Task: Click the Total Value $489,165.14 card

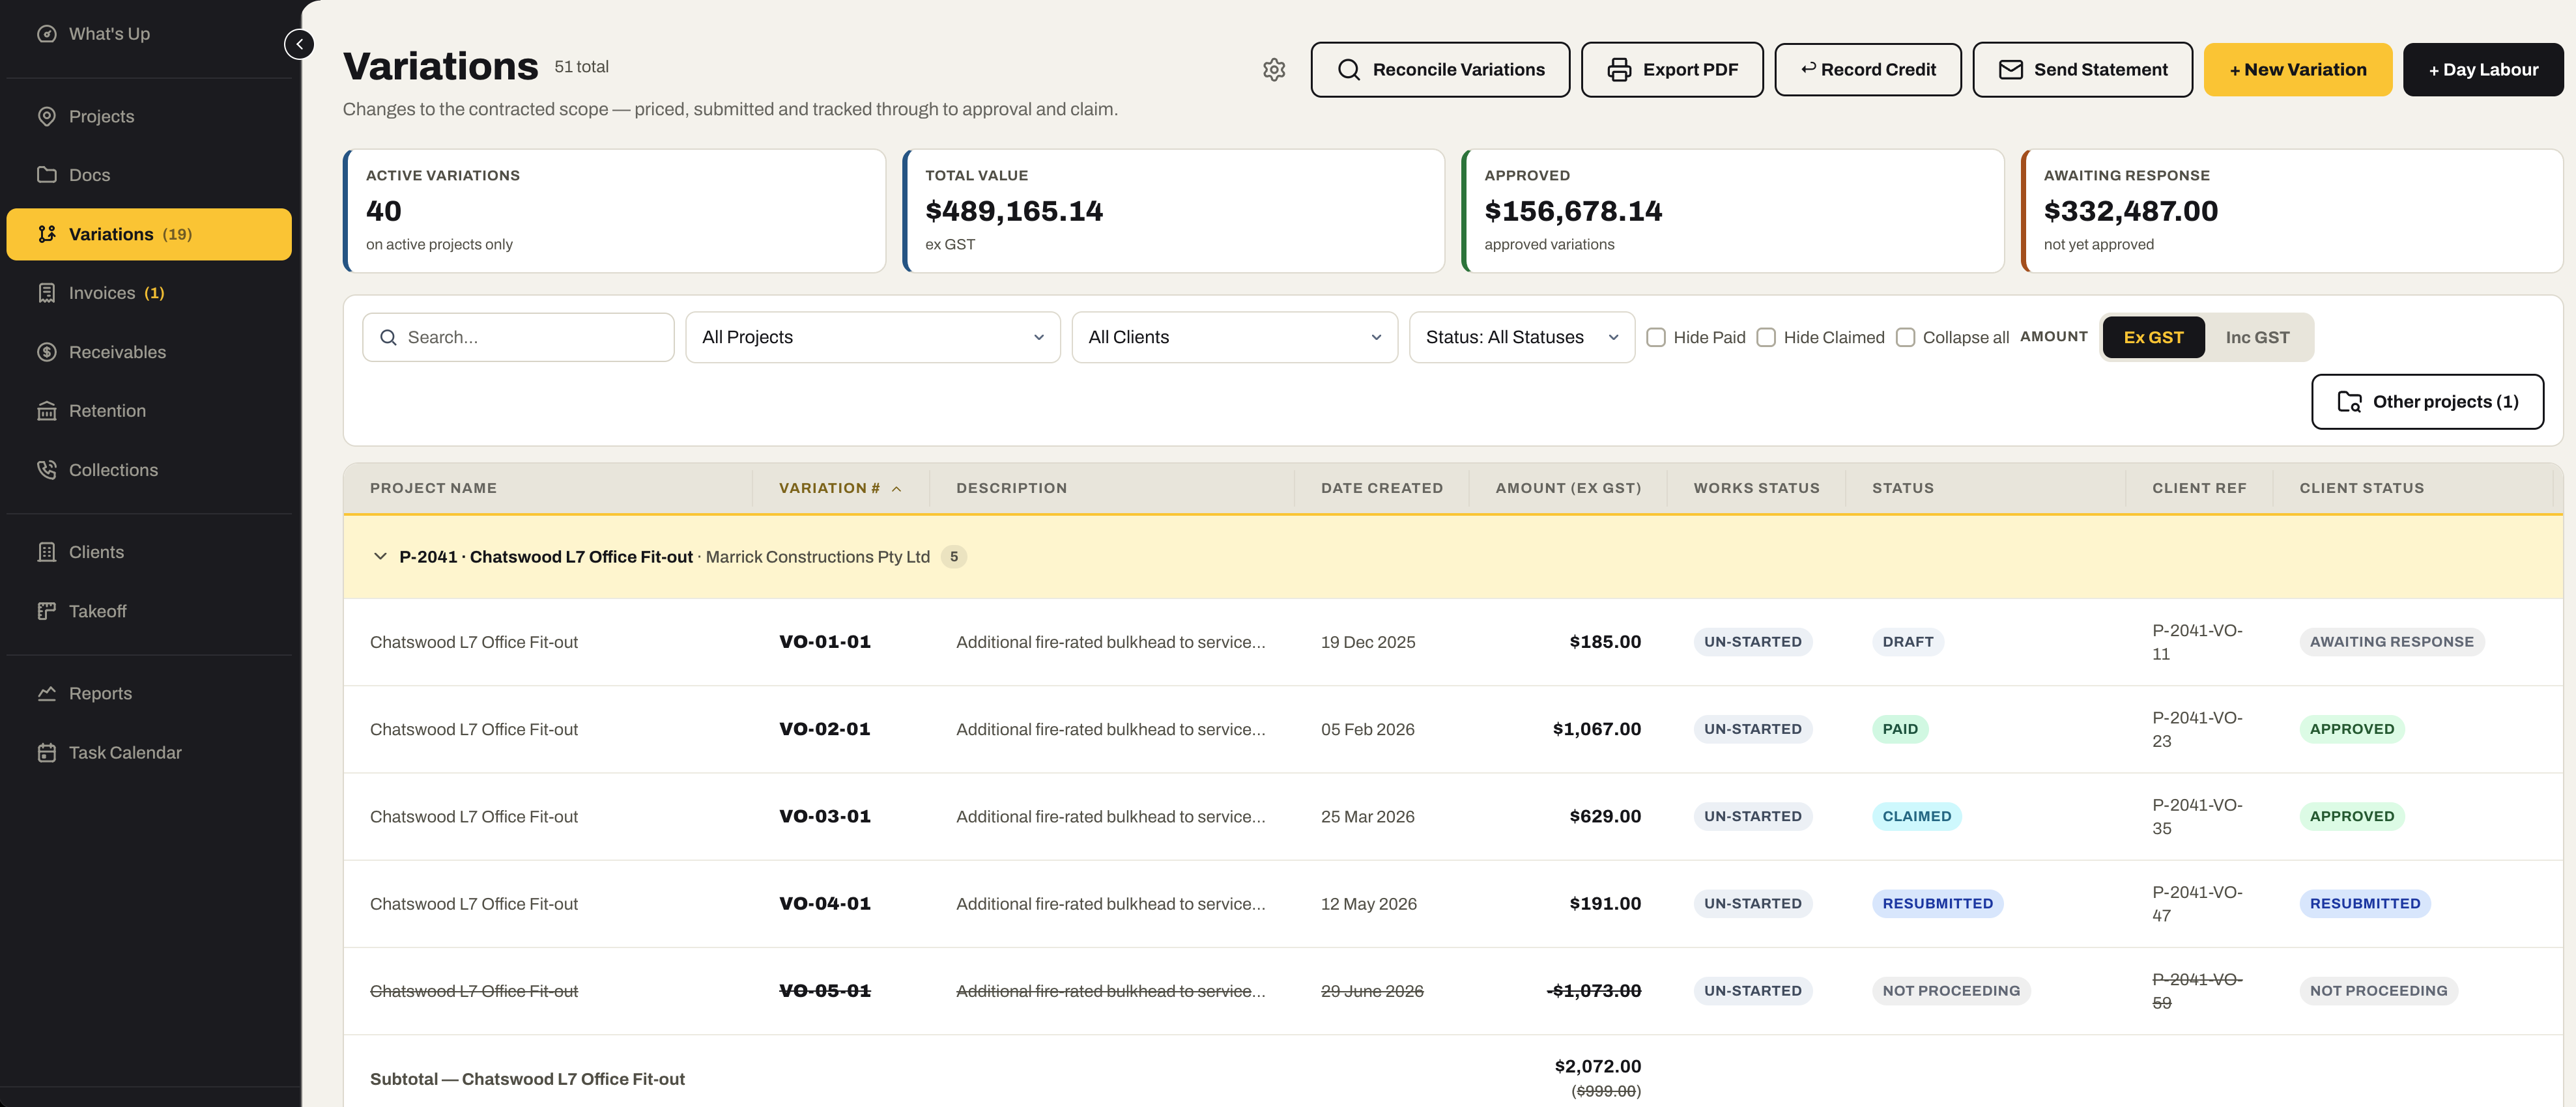Action: click(1173, 211)
